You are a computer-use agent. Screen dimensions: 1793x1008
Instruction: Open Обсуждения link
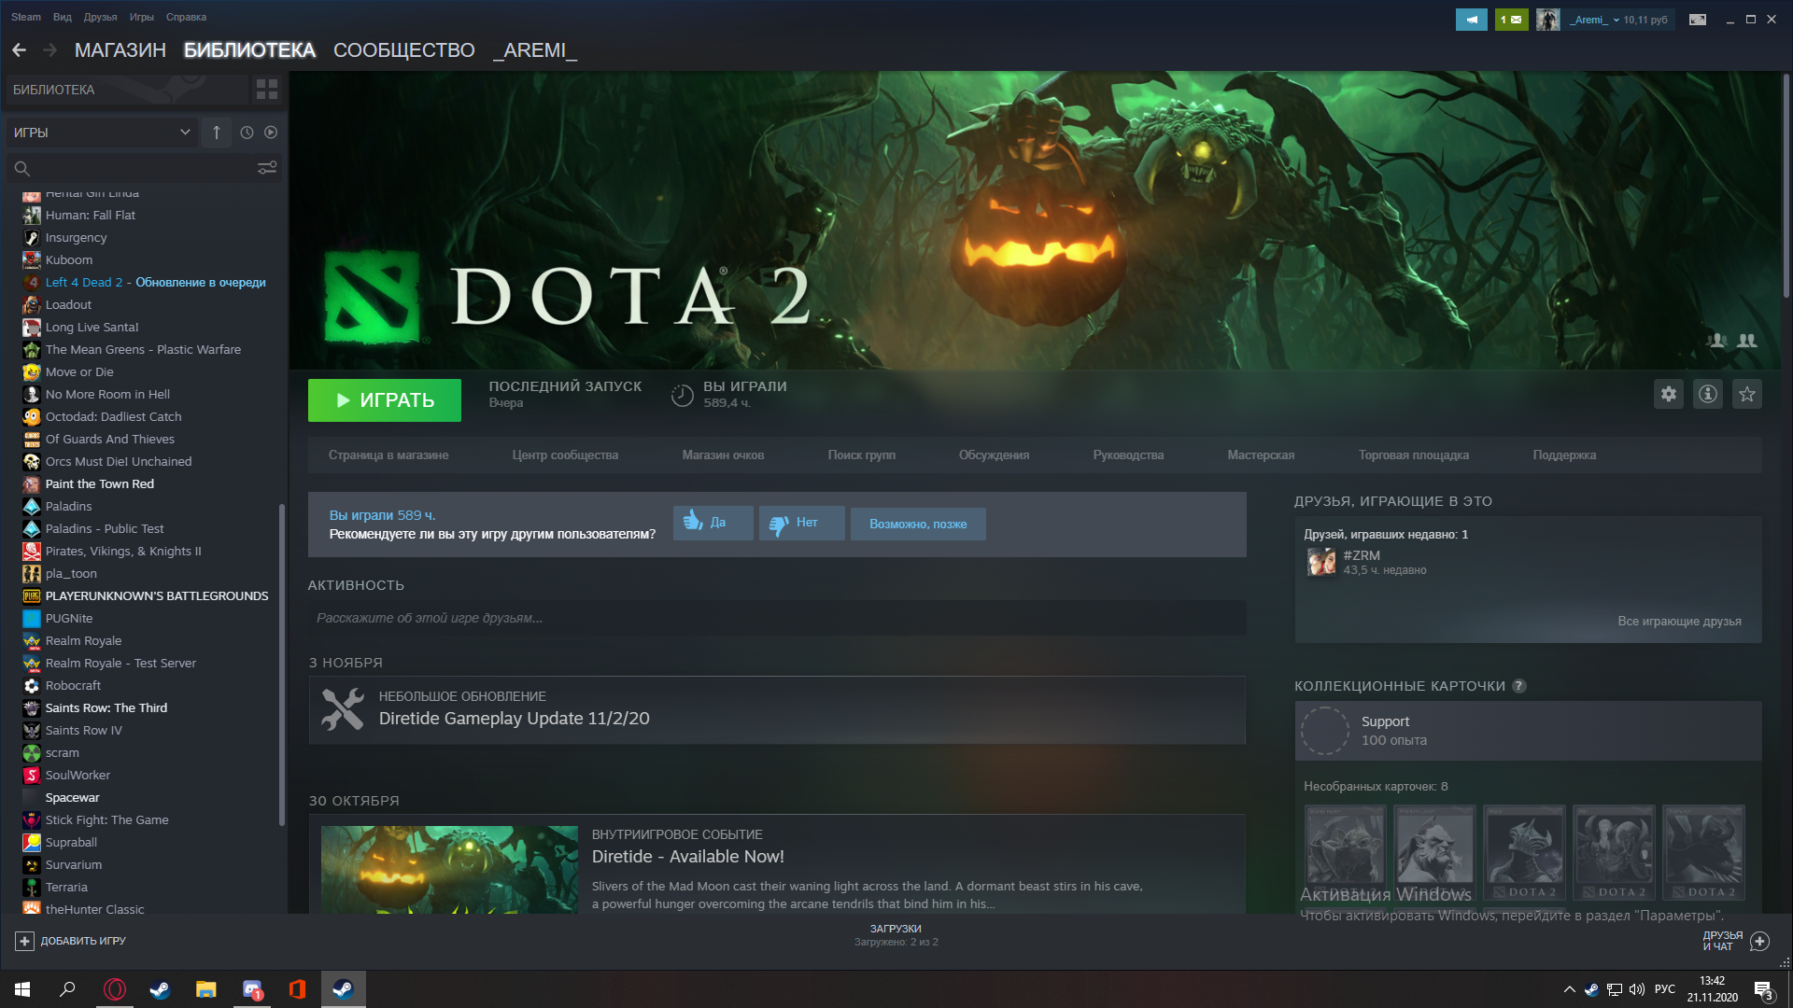pyautogui.click(x=994, y=455)
